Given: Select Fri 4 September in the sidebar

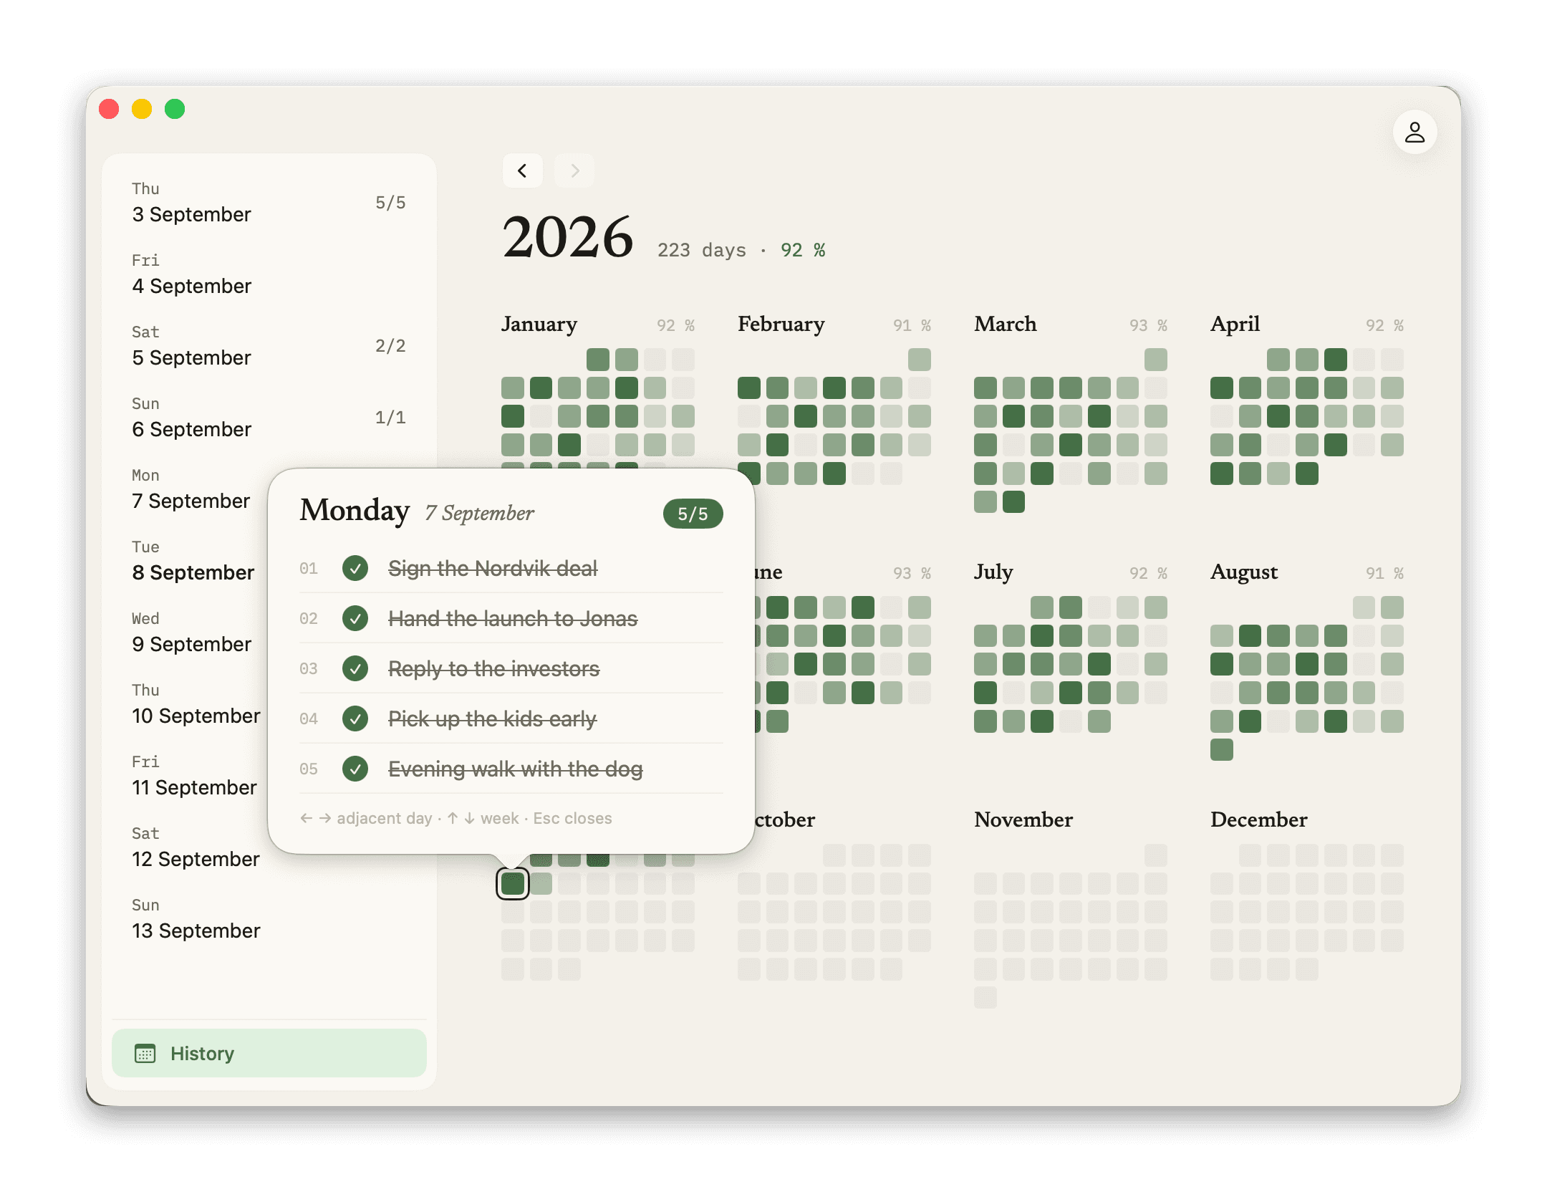Looking at the screenshot, I should coord(269,274).
